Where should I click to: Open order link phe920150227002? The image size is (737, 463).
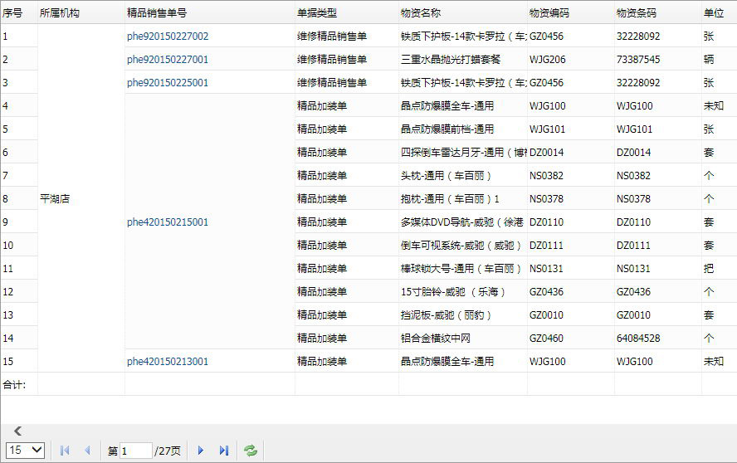tap(168, 37)
